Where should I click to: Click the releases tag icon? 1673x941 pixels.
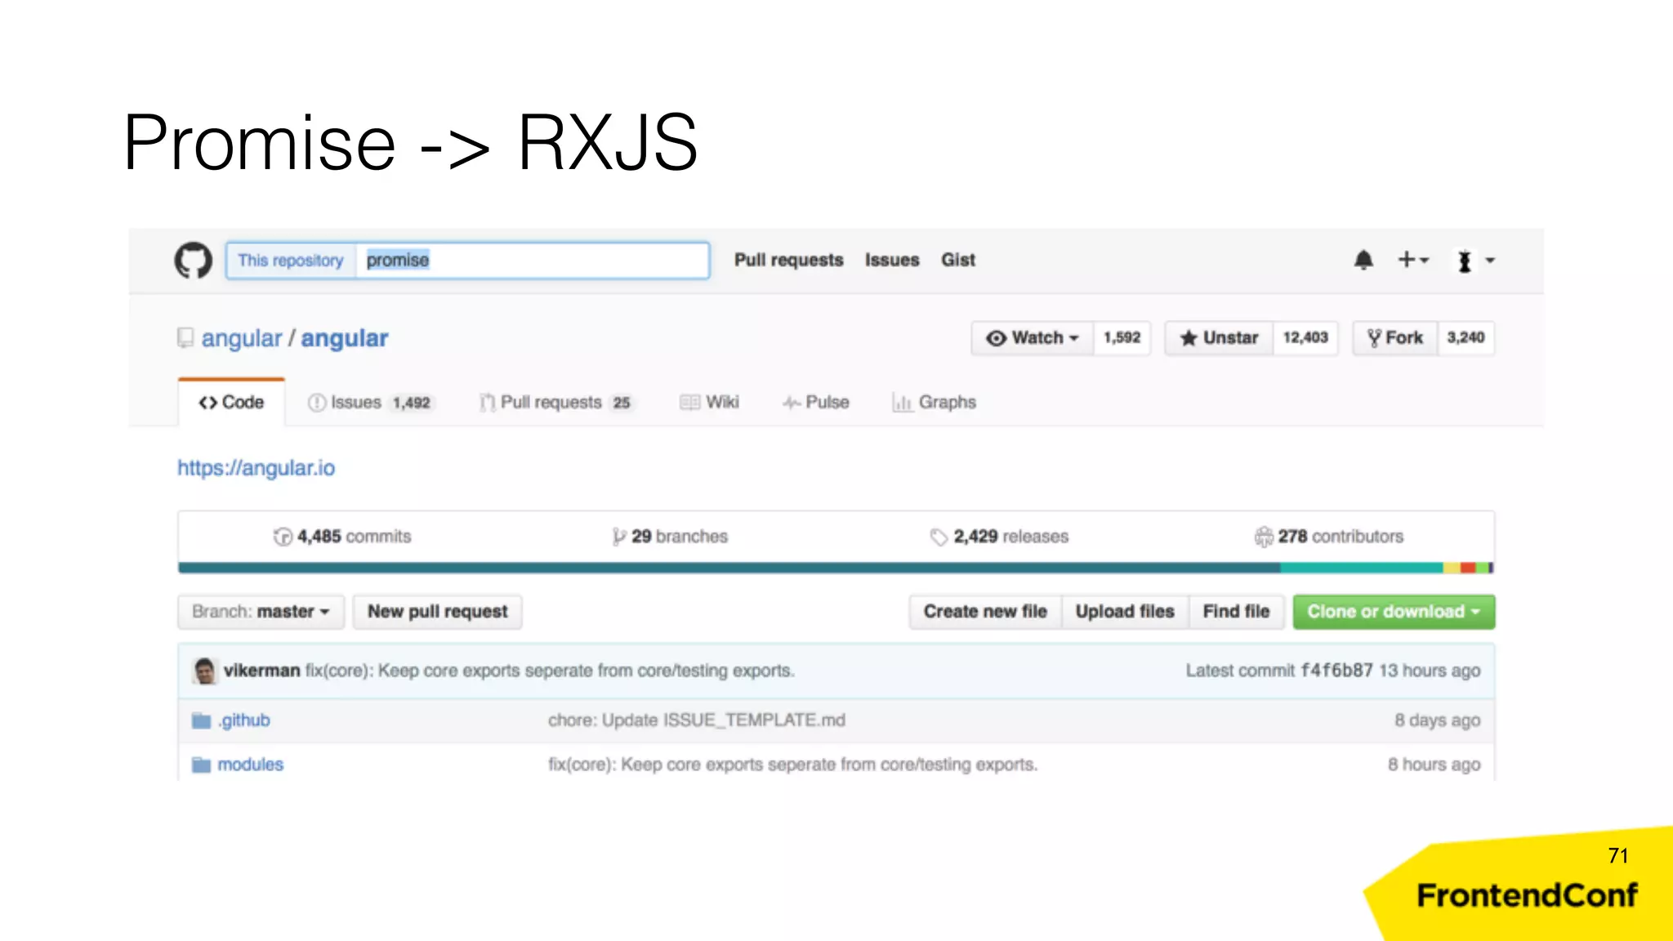click(x=939, y=537)
